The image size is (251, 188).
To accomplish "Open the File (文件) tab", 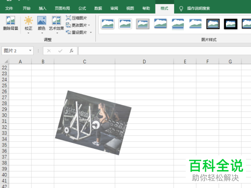I will (x=9, y=9).
